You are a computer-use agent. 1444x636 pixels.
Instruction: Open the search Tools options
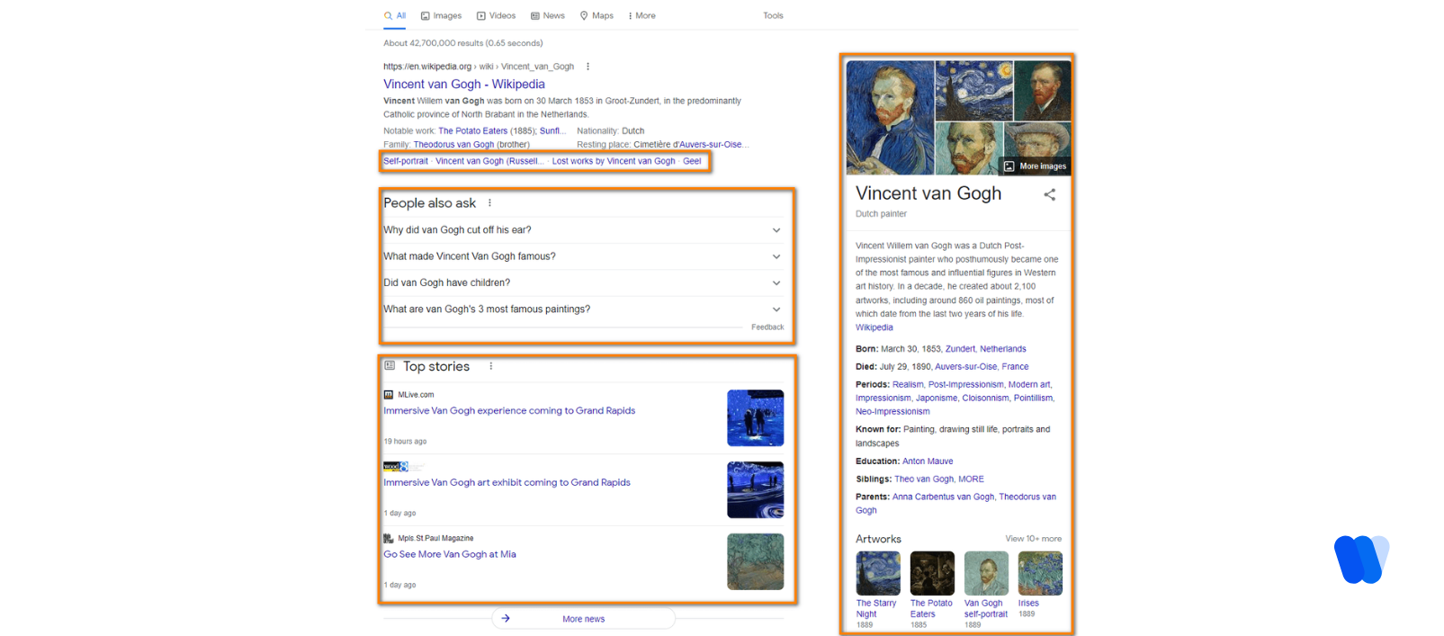773,15
